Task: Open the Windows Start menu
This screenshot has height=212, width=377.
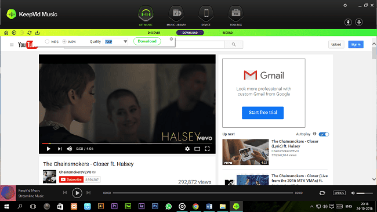Action: (x=6, y=206)
